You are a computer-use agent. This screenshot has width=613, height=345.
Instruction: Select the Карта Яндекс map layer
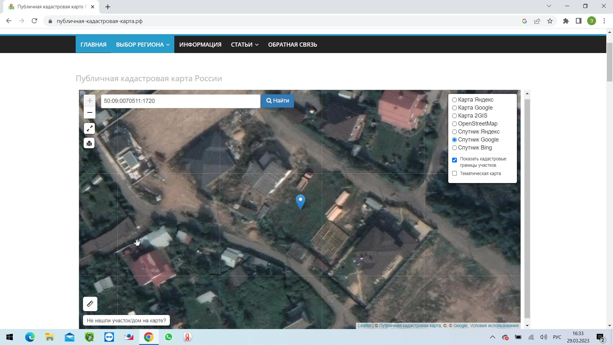454,100
